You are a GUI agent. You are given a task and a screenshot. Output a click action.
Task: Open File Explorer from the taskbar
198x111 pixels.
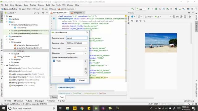68,108
